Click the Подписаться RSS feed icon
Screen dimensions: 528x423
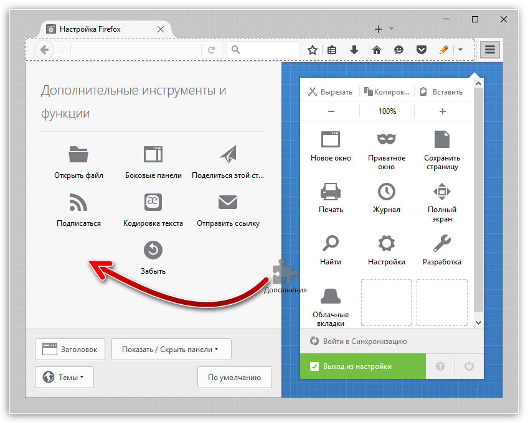[78, 202]
